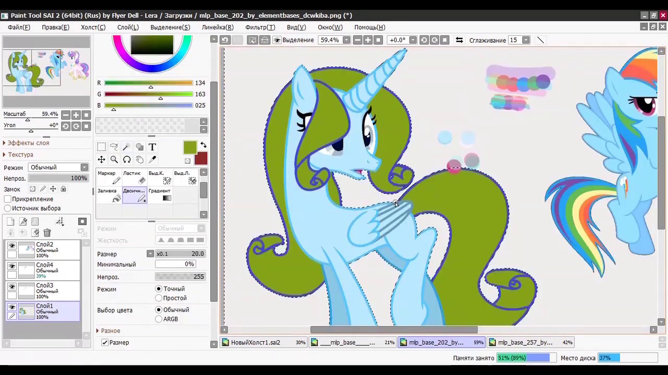Delete layer with the trash icon
The height and width of the screenshot is (375, 668).
pos(47,233)
